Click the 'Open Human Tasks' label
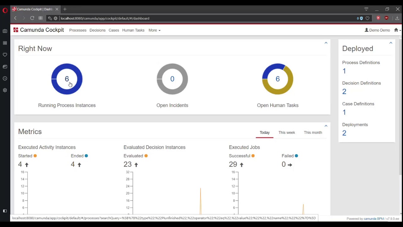Image resolution: width=403 pixels, height=227 pixels. click(278, 105)
